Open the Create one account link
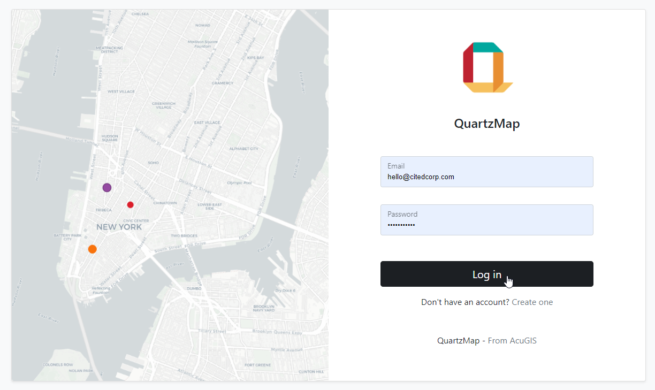The image size is (655, 390). (x=532, y=302)
